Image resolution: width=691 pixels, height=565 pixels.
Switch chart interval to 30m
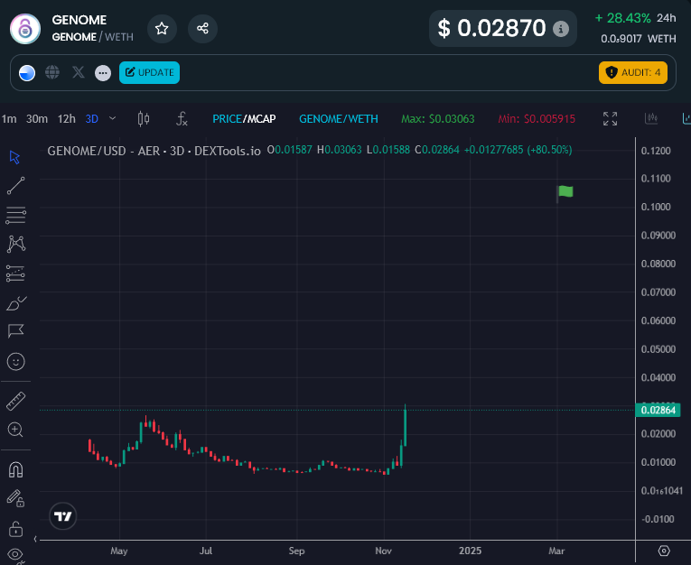(x=37, y=119)
